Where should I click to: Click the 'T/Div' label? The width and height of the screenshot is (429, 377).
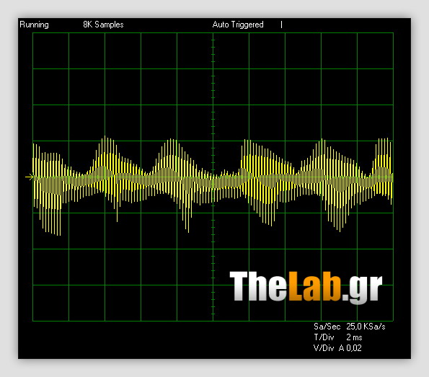tap(324, 337)
